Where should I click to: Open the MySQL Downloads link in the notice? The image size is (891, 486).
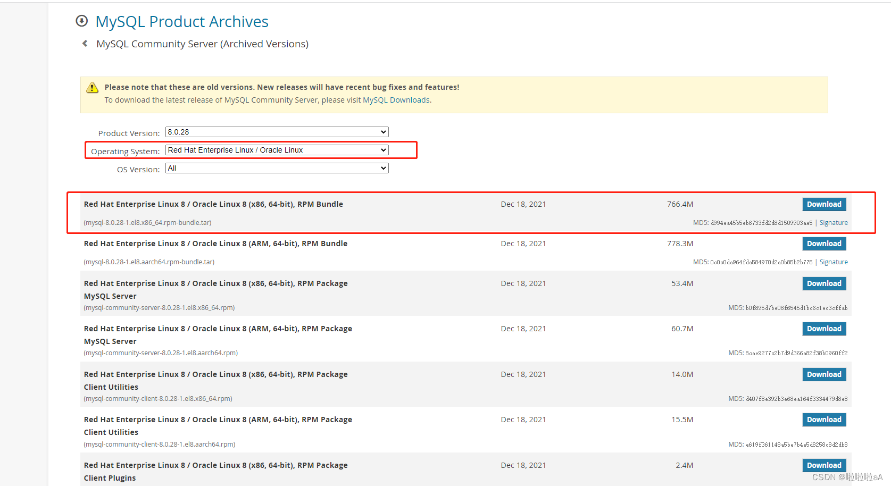(396, 99)
